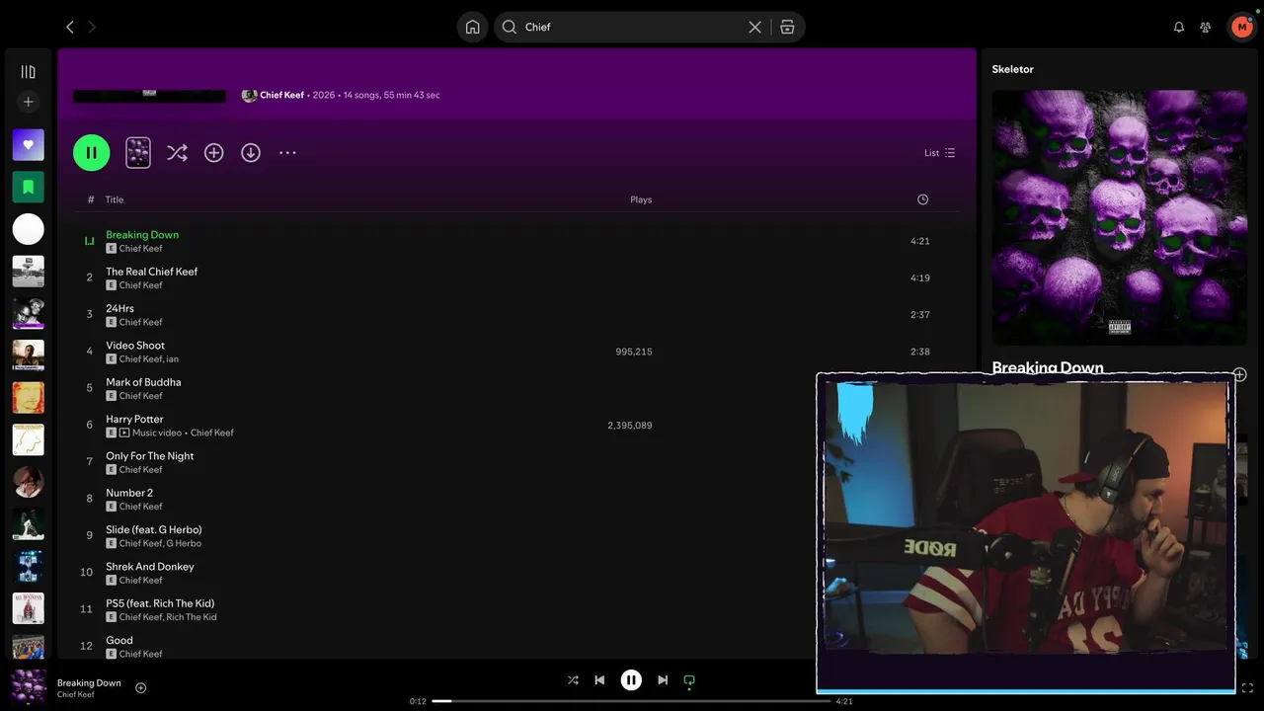Skip to the next track
Screen dimensions: 1264x711
663,679
